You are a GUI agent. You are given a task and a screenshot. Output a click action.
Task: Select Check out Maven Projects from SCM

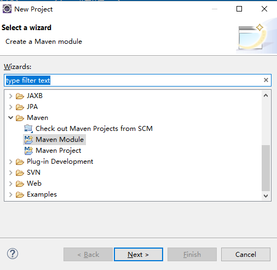94,129
